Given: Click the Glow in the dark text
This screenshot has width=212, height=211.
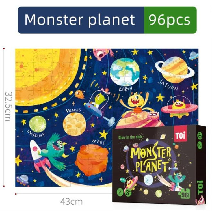Looking at the screenshot, I should (130, 137).
